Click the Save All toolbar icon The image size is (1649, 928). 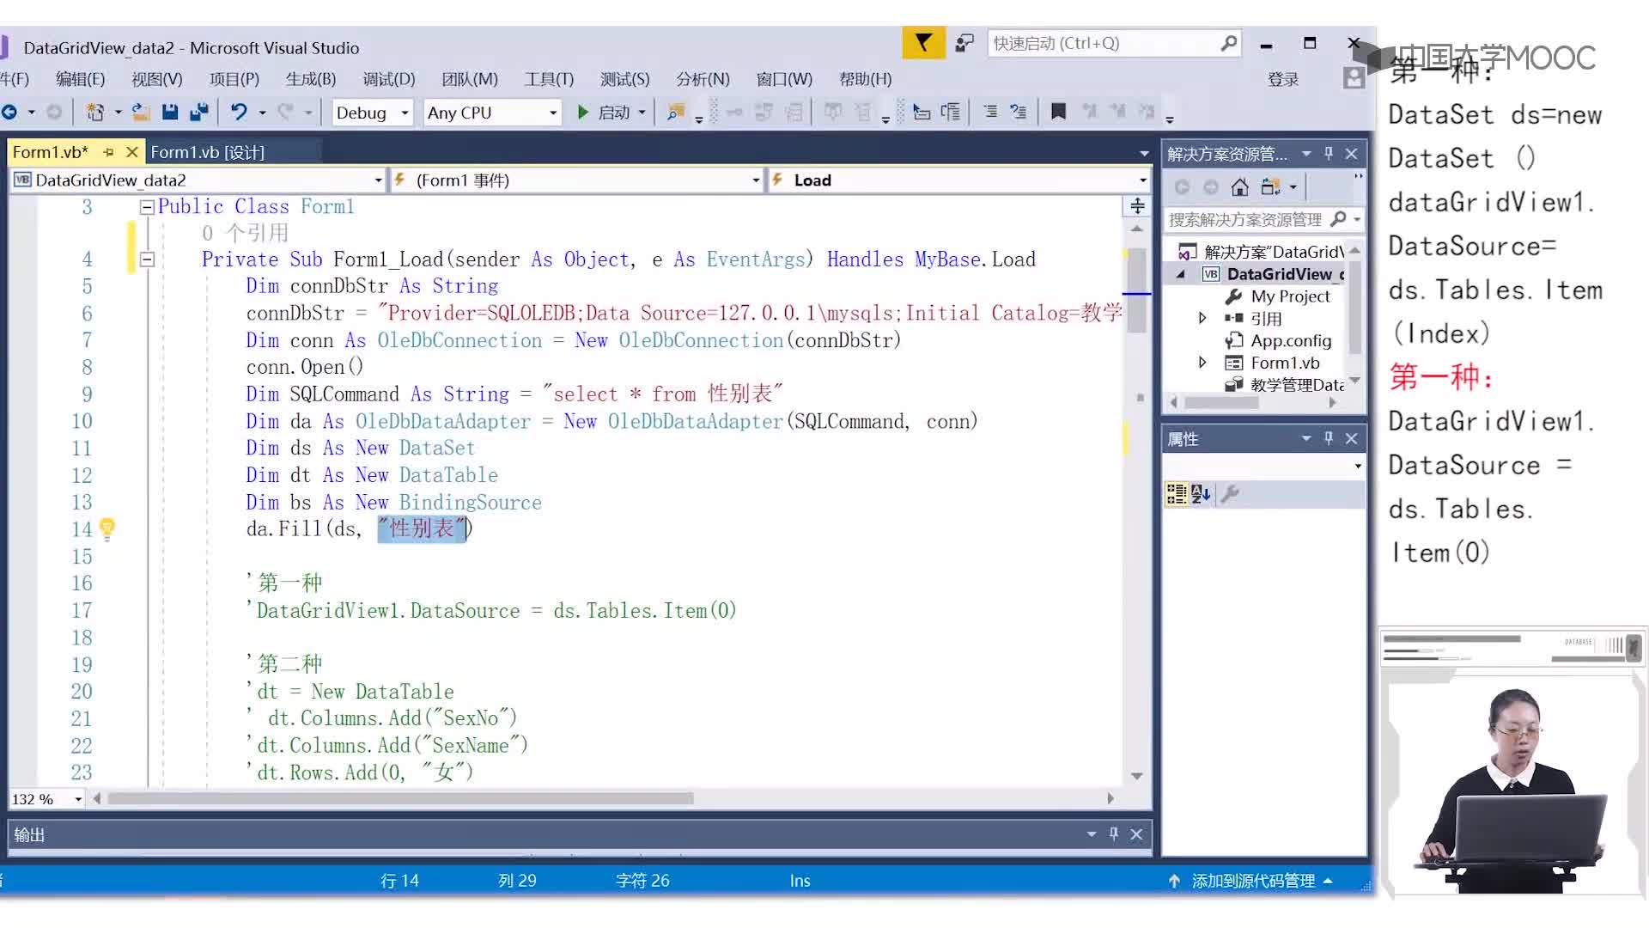[x=199, y=112]
